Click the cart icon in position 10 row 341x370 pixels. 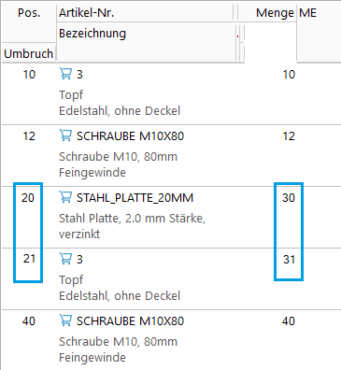[65, 74]
